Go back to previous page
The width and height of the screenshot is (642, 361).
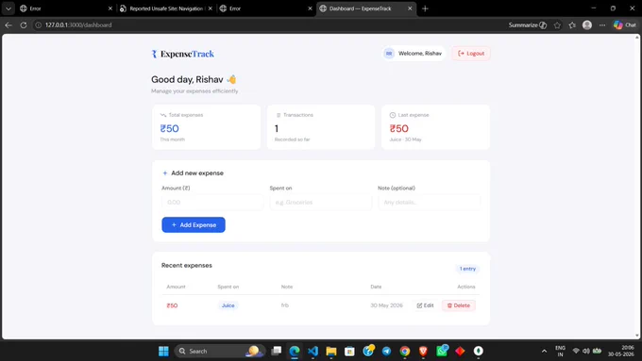pos(8,25)
